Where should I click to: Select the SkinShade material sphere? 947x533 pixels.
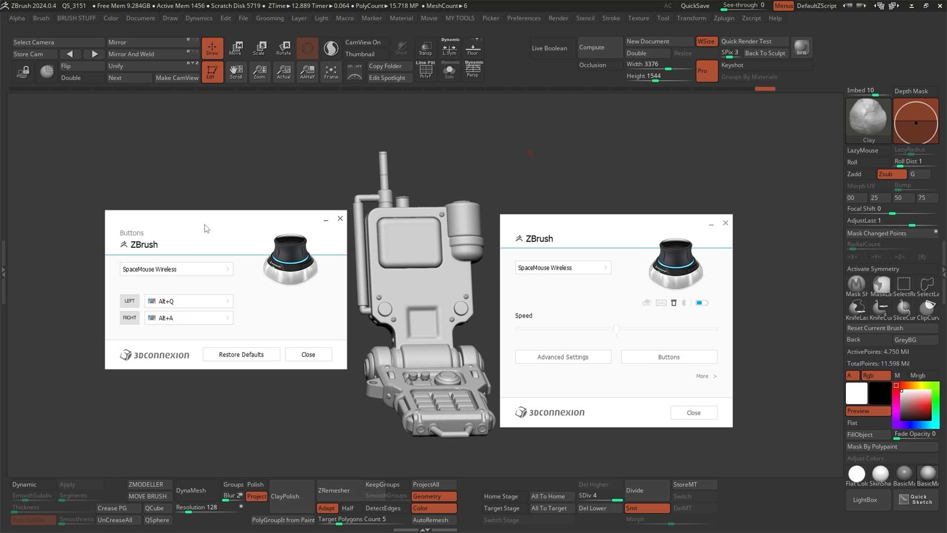tap(880, 475)
